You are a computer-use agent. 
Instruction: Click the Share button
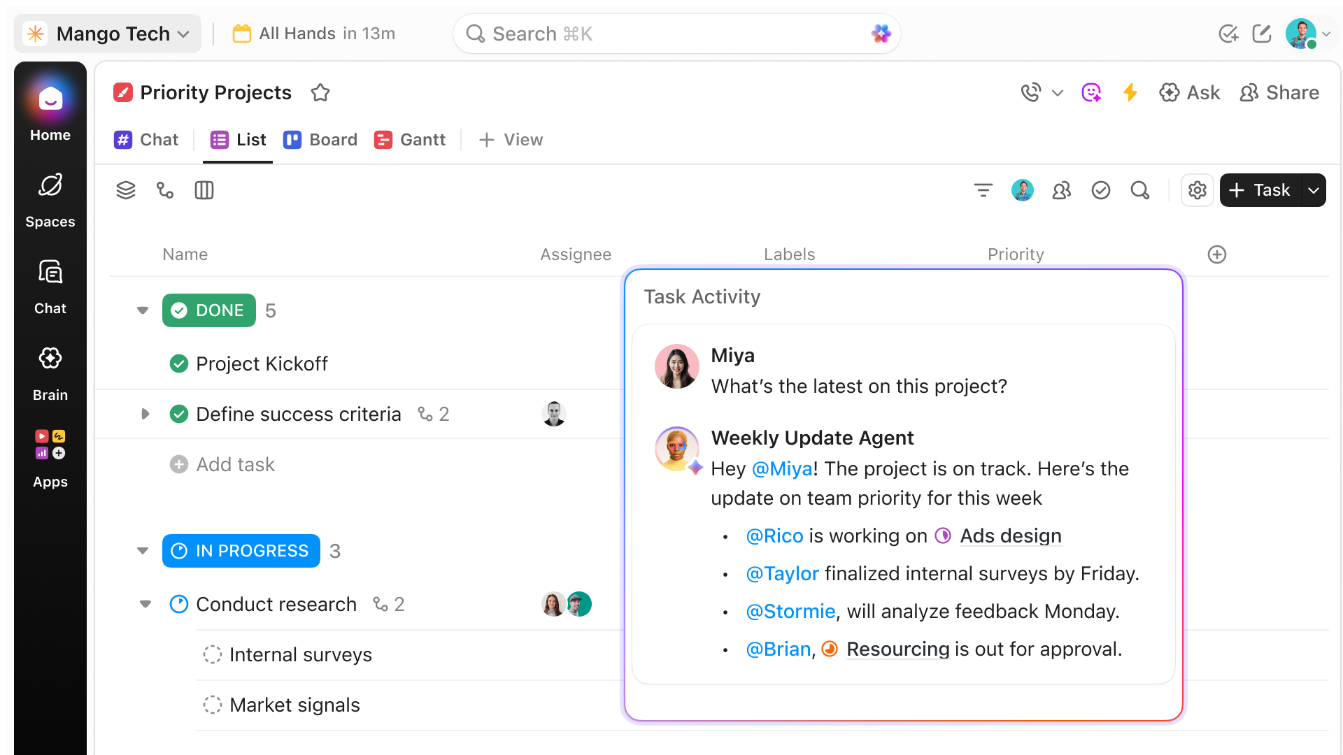click(x=1279, y=92)
